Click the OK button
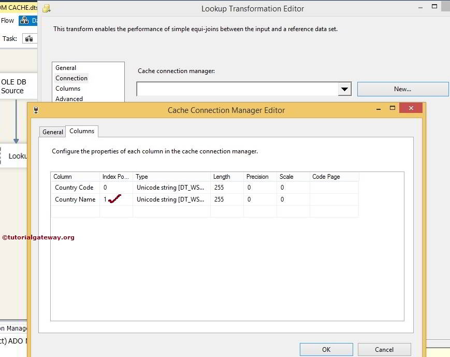450x357 pixels. pos(326,349)
